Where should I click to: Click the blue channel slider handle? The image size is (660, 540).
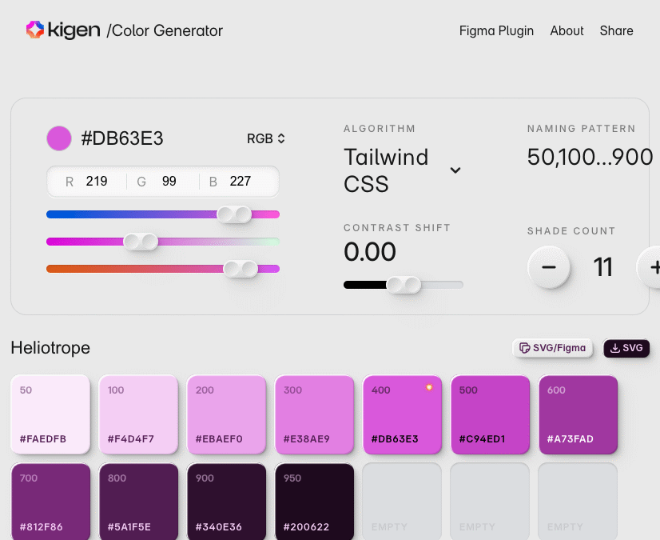coord(241,269)
